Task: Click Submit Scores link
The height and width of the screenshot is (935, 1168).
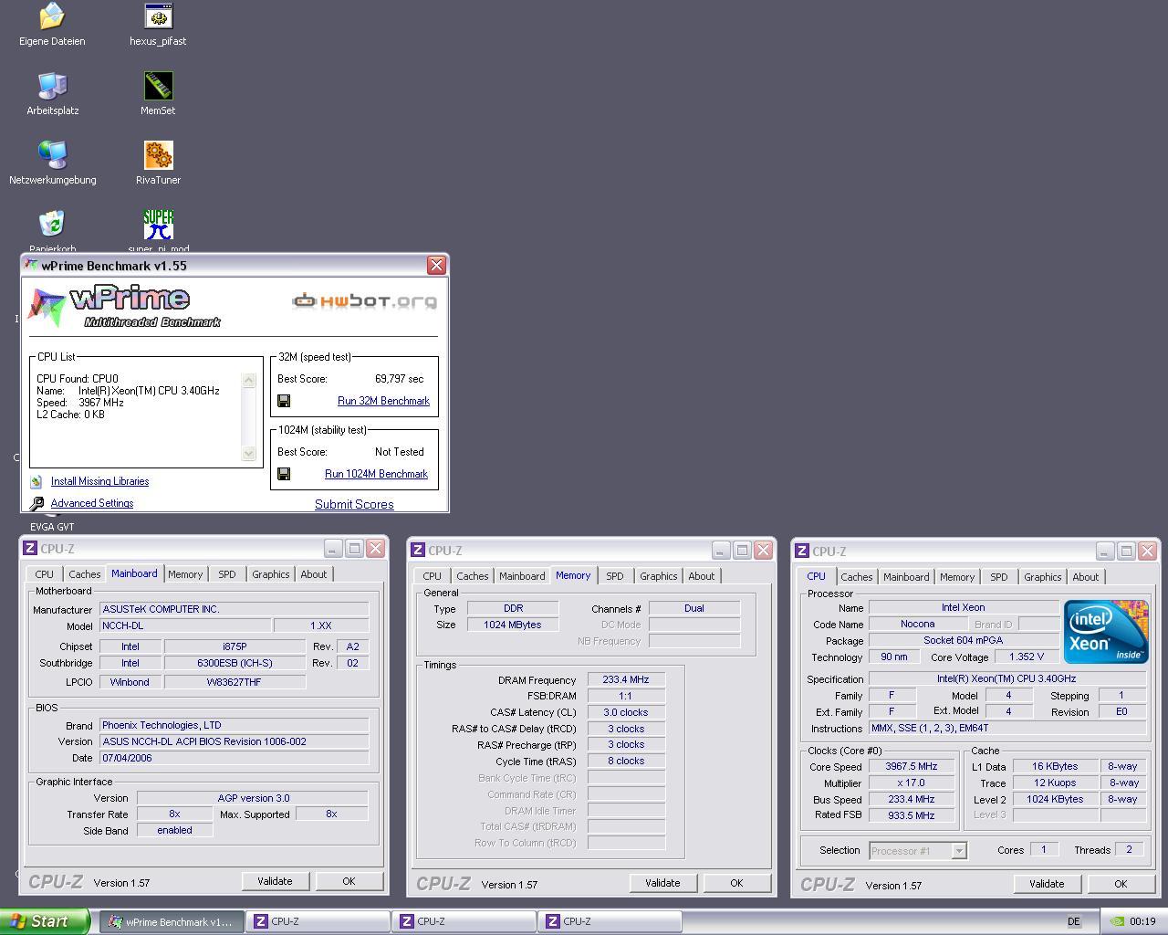Action: (354, 504)
